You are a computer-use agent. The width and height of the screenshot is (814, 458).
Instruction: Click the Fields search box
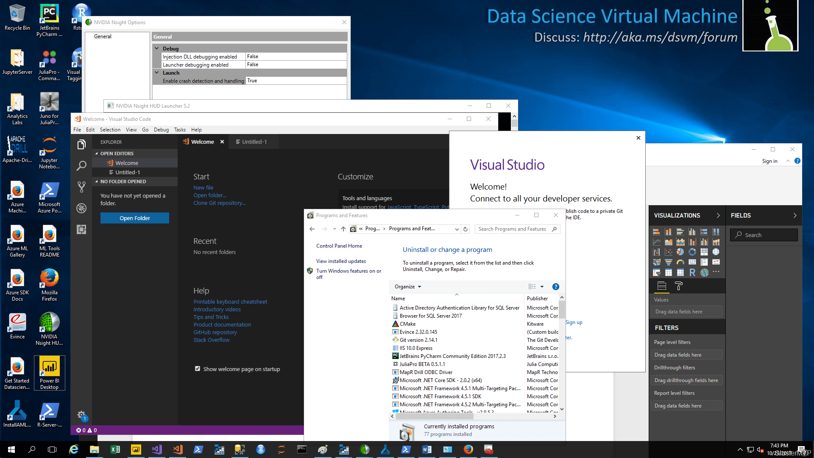tap(764, 235)
